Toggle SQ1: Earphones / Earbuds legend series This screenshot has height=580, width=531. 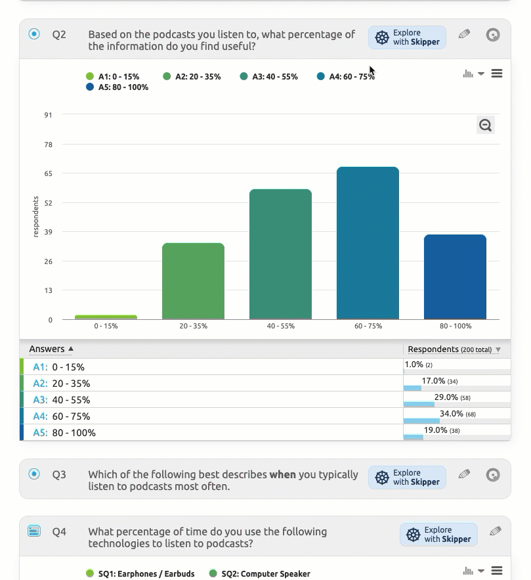140,573
